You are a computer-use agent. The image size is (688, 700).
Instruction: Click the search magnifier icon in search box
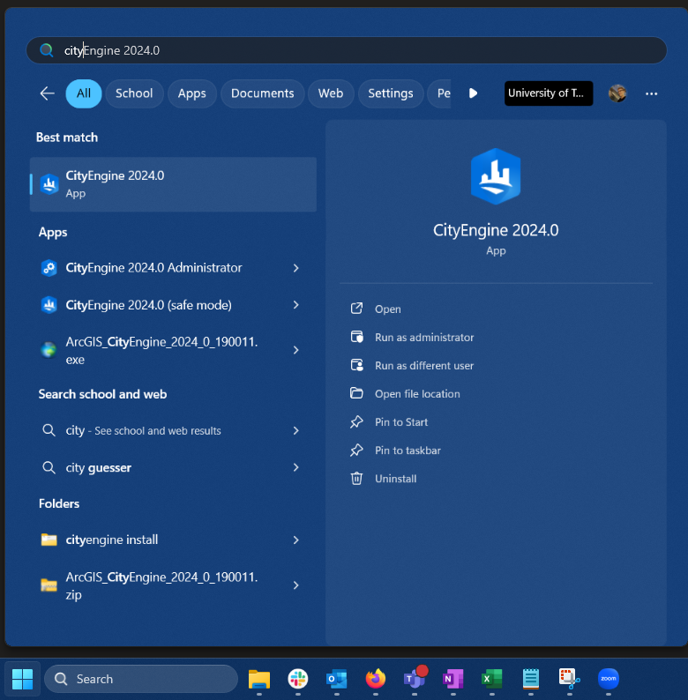pos(47,50)
